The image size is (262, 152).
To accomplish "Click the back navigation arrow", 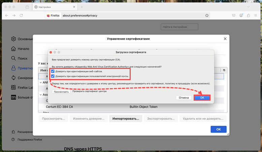I will coord(7,16).
